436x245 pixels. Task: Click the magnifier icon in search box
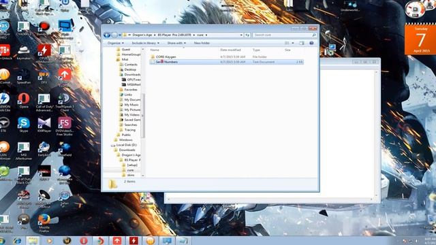(x=314, y=35)
